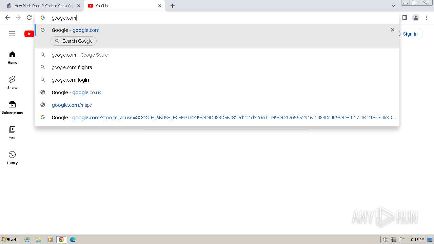
Task: Click the YouTube logo
Action: pos(29,34)
